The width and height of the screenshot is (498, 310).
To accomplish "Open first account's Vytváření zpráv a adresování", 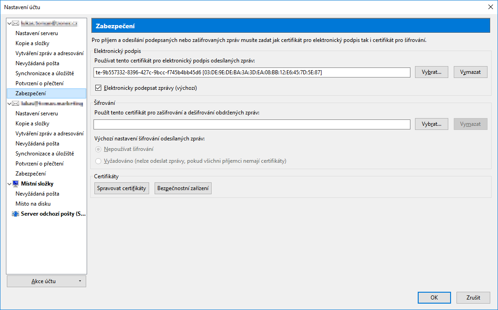I will click(x=50, y=53).
